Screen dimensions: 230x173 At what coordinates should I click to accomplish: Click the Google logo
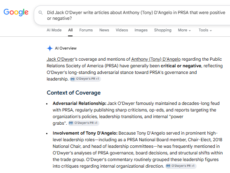[16, 12]
